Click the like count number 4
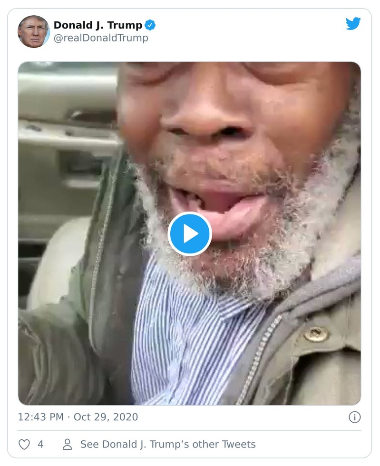 point(40,445)
